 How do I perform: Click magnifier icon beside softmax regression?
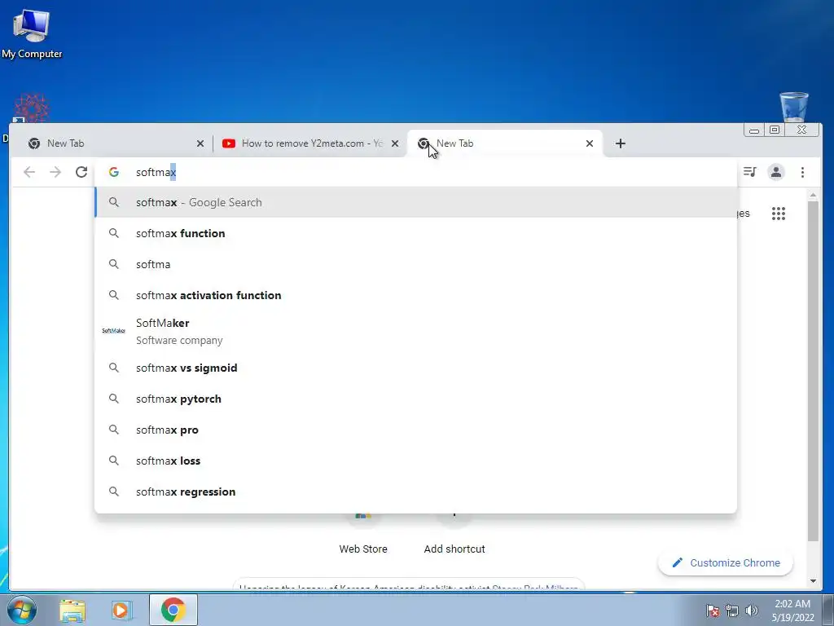click(114, 492)
